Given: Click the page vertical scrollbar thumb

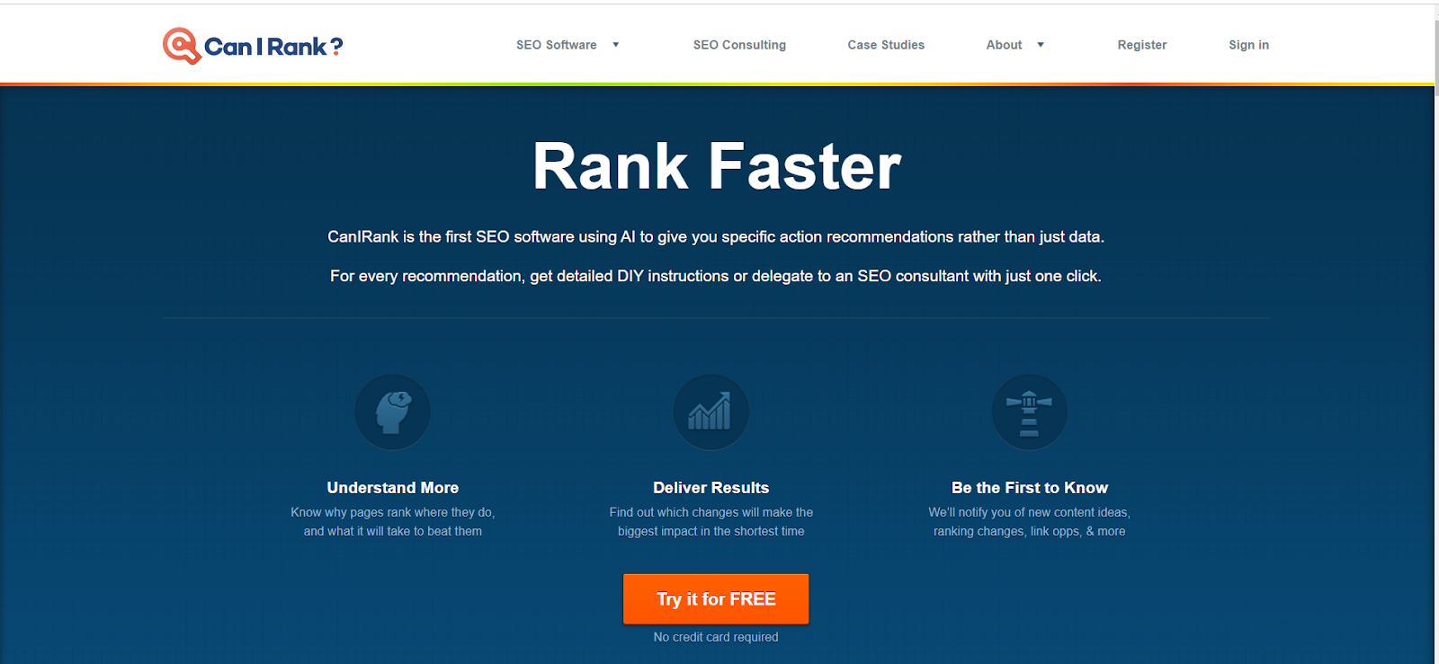Looking at the screenshot, I should click(1435, 59).
